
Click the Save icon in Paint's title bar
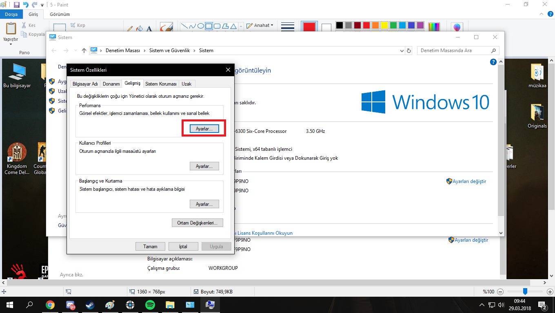(x=17, y=5)
